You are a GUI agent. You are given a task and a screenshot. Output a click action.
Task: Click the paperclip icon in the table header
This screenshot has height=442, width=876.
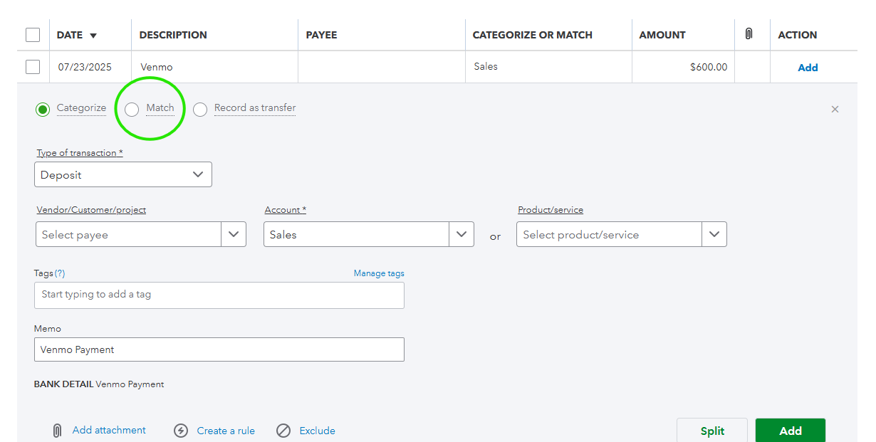pos(749,34)
